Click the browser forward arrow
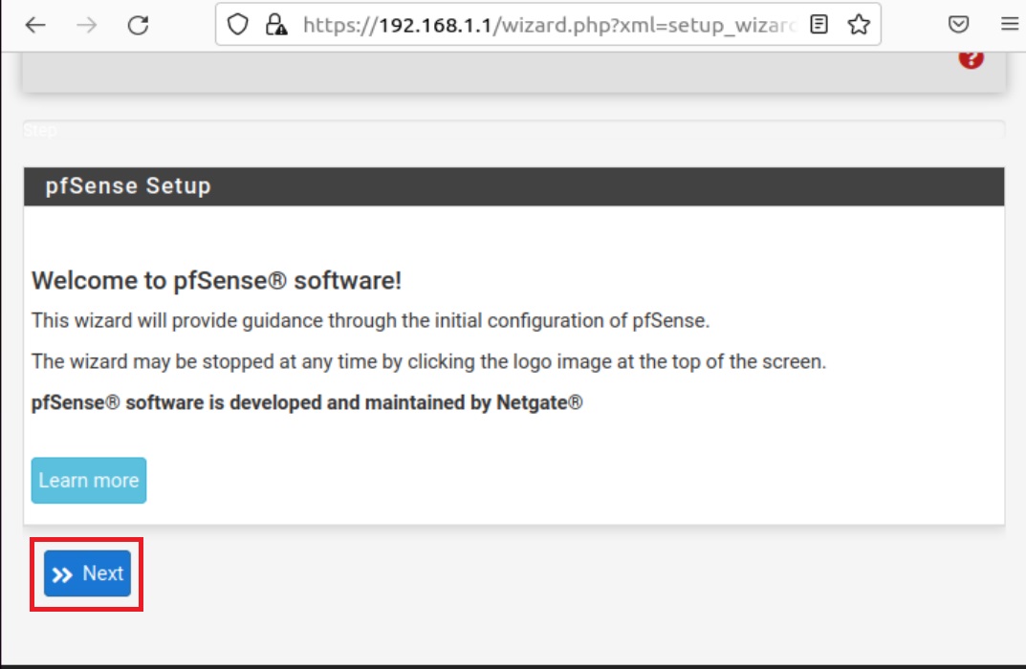The width and height of the screenshot is (1026, 669). click(x=86, y=25)
